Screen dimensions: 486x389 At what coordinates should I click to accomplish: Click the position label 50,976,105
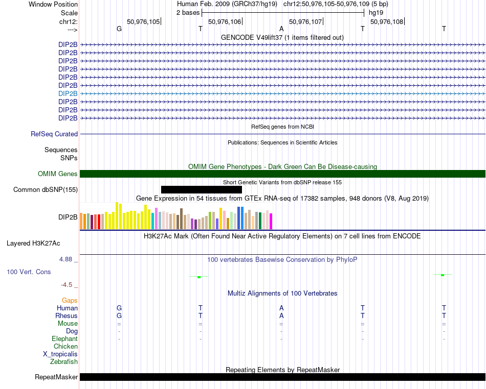pyautogui.click(x=143, y=21)
